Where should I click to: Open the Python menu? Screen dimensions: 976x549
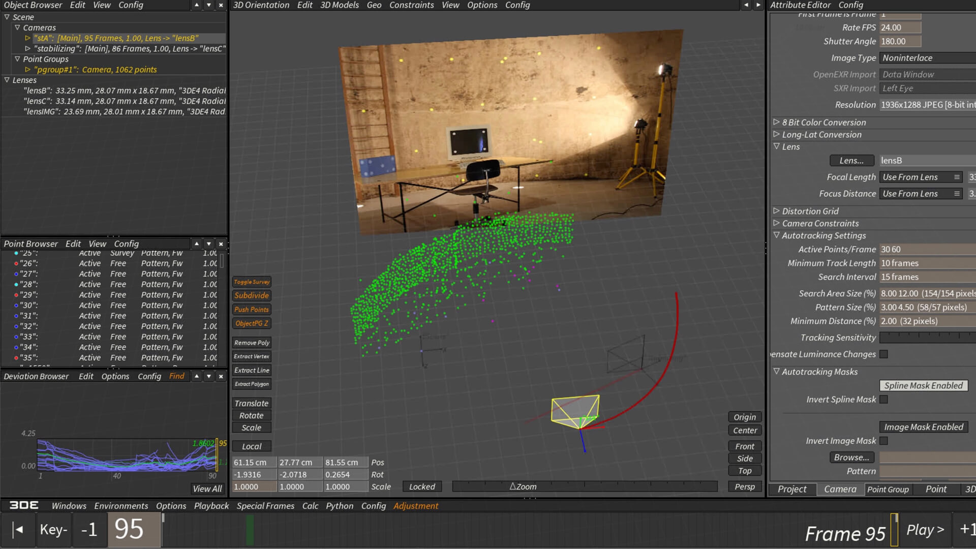[340, 506]
